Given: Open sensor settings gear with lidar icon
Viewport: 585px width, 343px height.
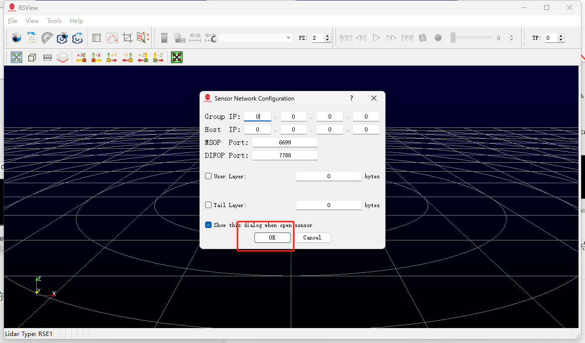Looking at the screenshot, I should pos(62,38).
